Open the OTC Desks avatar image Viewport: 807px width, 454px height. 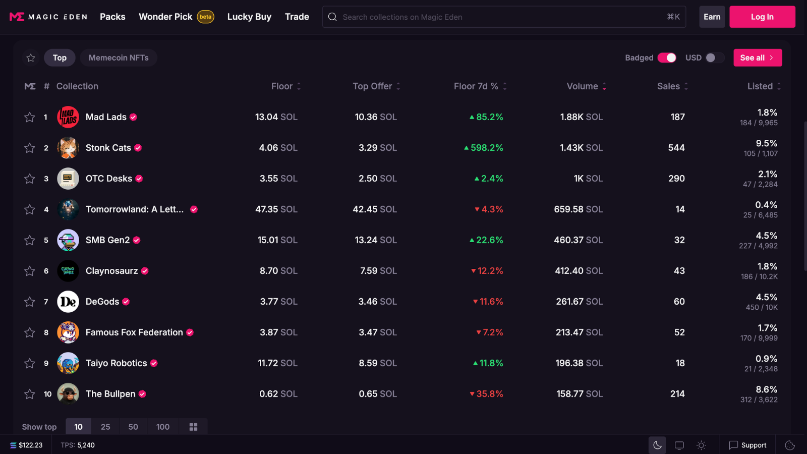[68, 179]
